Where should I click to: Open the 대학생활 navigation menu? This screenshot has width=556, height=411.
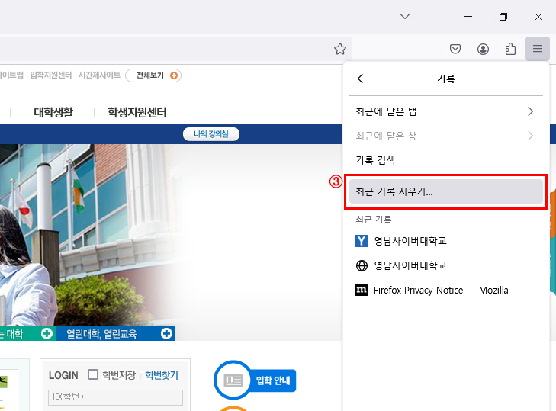coord(53,112)
